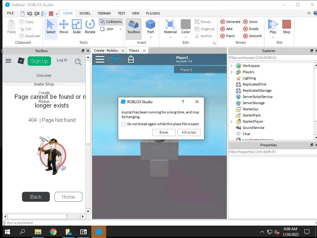Open the quick access toolbar customize arrow
Screen dimensions: 317x238
pyautogui.click(x=57, y=14)
